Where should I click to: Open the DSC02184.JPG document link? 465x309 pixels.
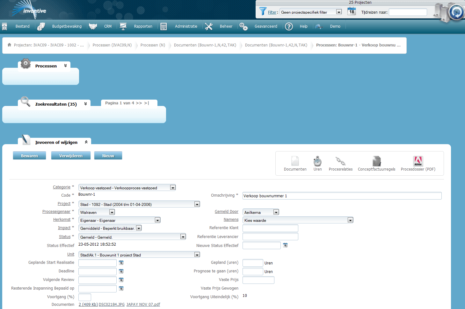(x=112, y=305)
